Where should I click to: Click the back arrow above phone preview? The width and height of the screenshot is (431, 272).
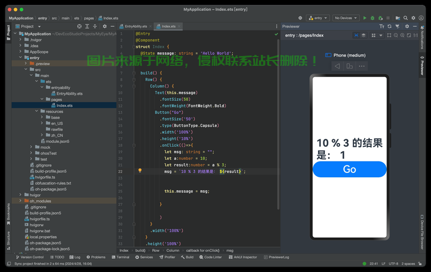click(337, 66)
